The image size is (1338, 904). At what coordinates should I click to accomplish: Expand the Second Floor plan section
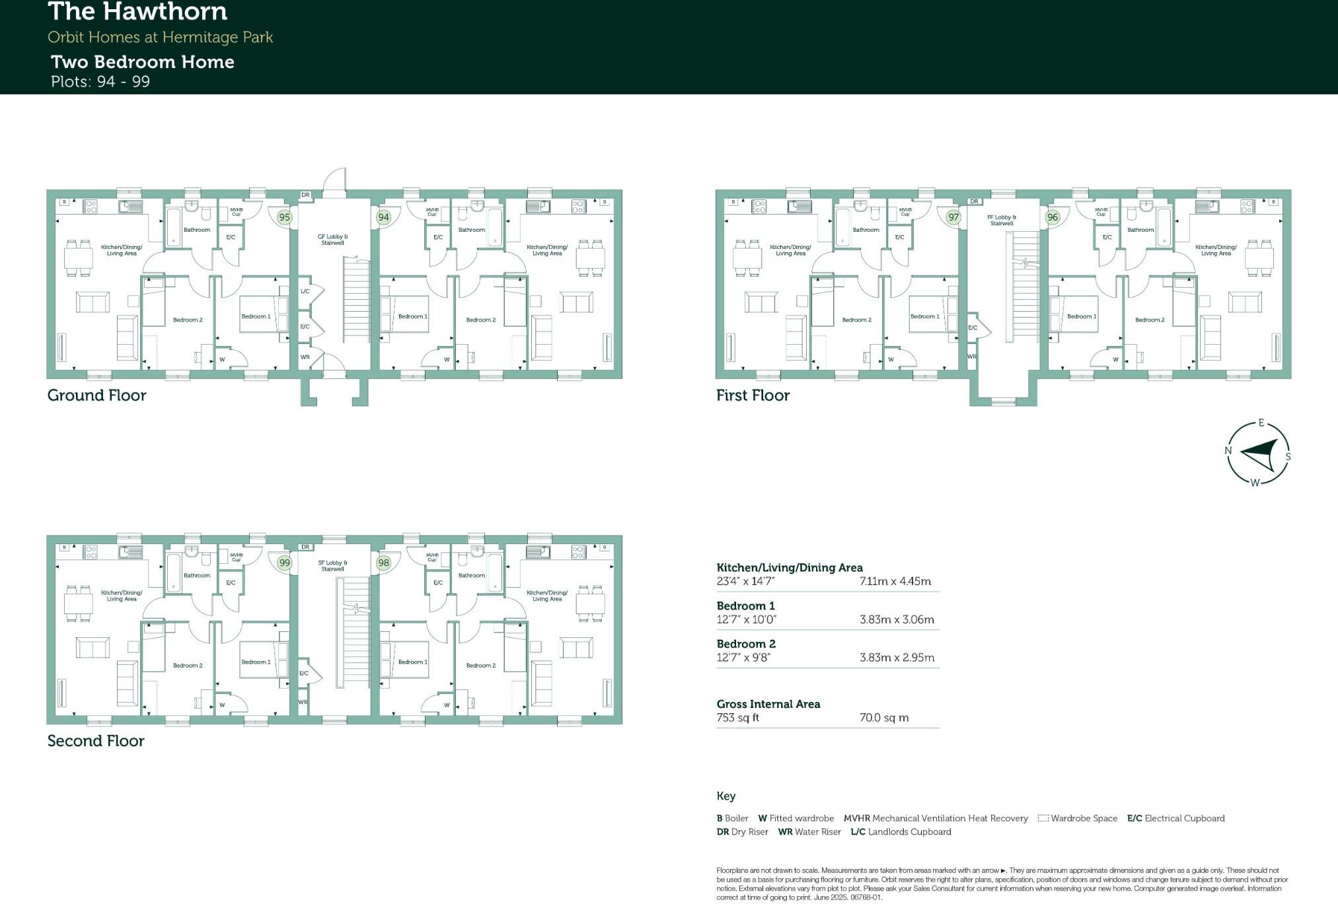tap(96, 741)
